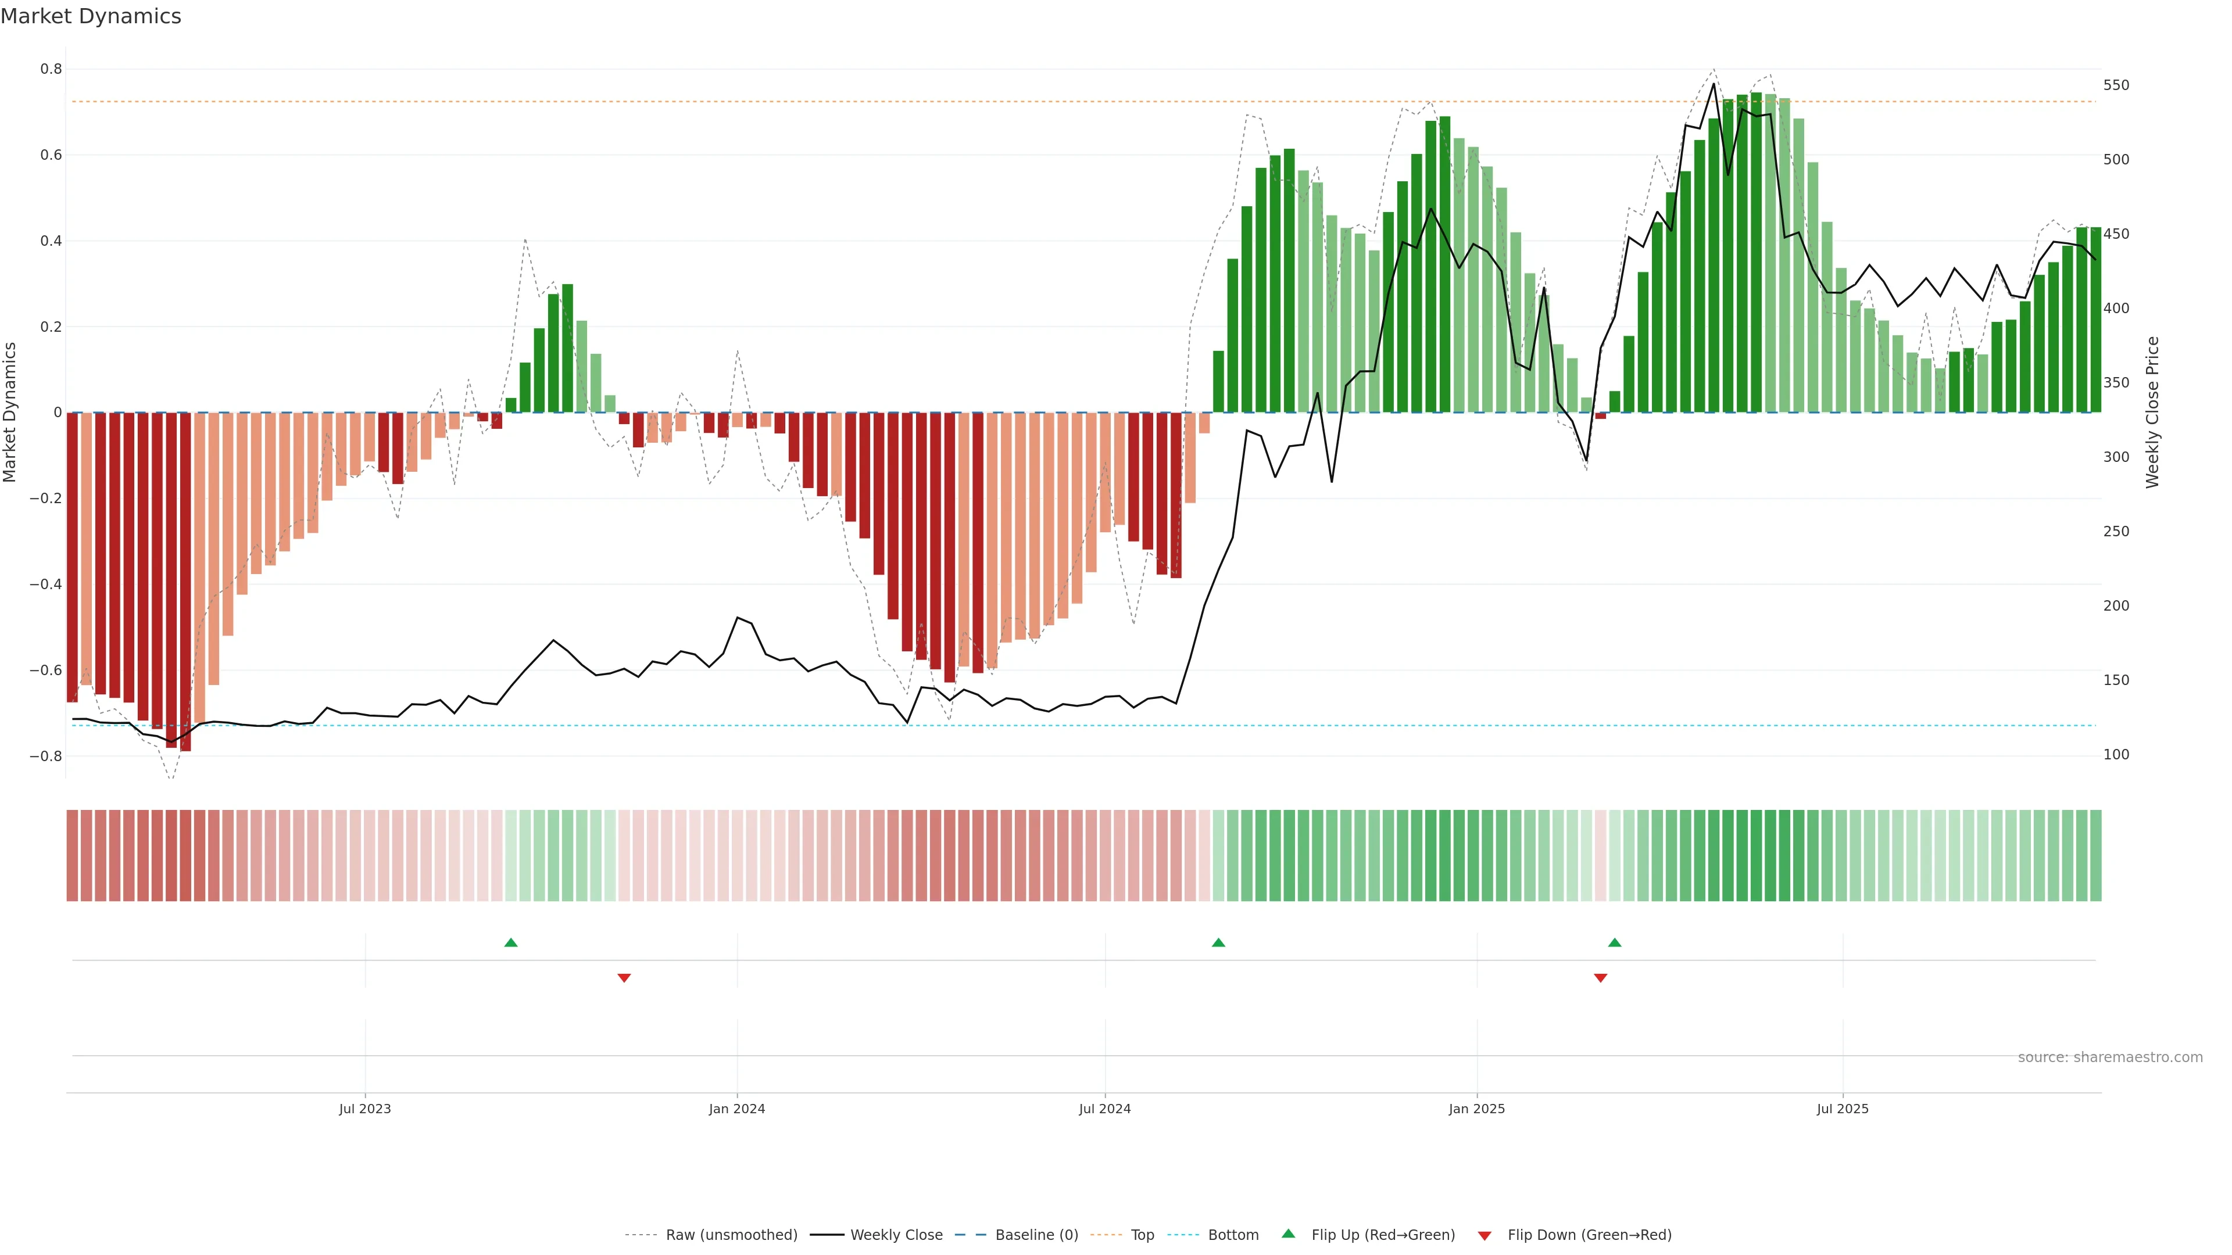The width and height of the screenshot is (2232, 1255).
Task: Click the Jul 2023 x-axis label
Action: click(365, 1109)
